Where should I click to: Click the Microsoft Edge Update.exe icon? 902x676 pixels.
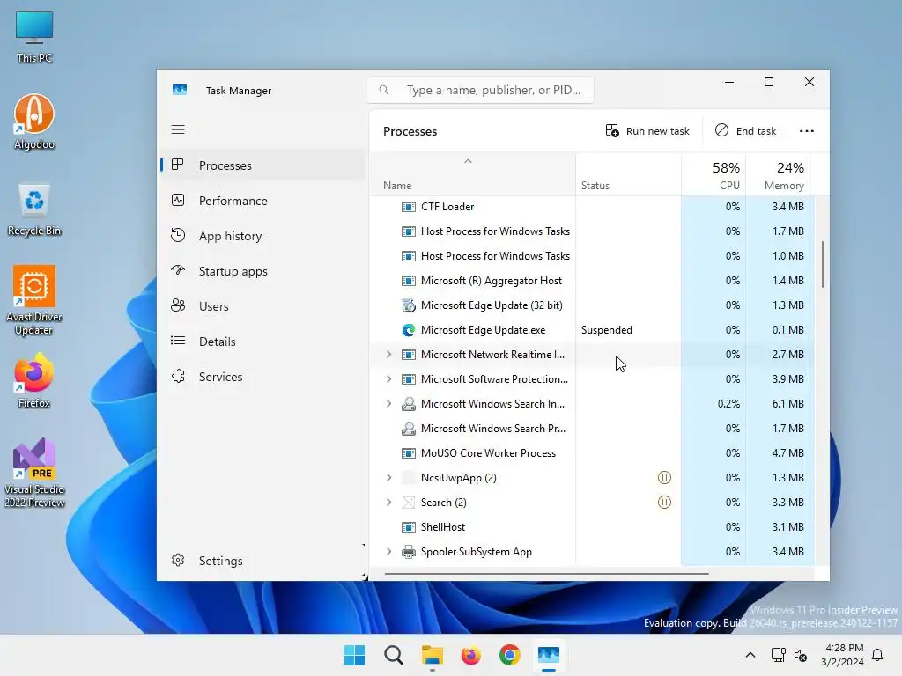[409, 330]
